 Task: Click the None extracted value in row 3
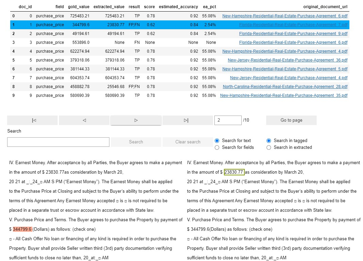pos(119,42)
